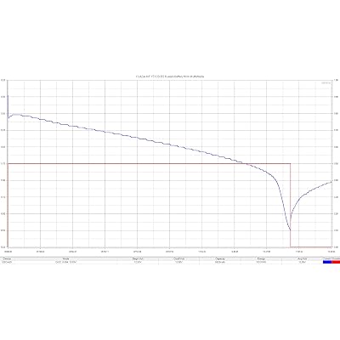Select the Mode column header

click(65, 258)
